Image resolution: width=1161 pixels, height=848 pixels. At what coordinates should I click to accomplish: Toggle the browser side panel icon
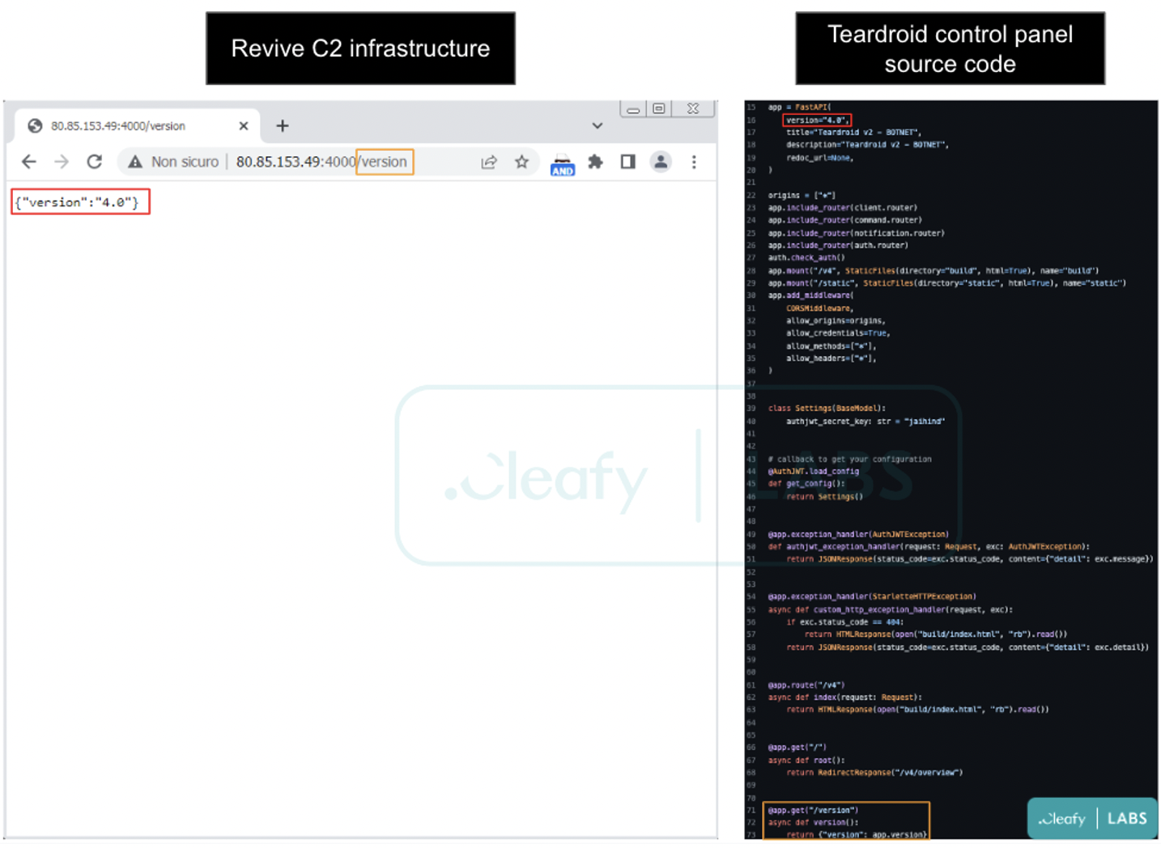tap(628, 162)
